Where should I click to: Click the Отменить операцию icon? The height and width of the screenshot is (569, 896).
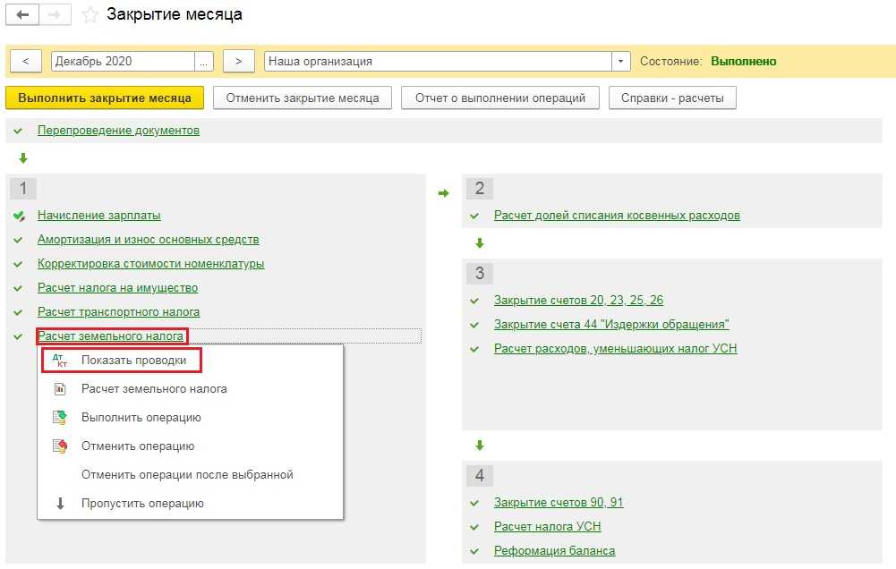point(60,446)
